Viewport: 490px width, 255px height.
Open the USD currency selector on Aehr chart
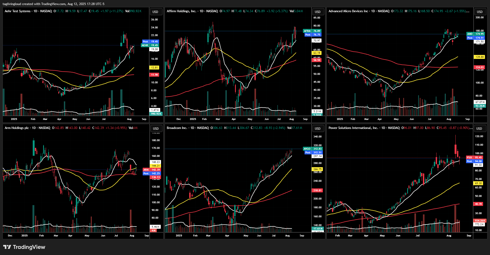click(x=155, y=12)
